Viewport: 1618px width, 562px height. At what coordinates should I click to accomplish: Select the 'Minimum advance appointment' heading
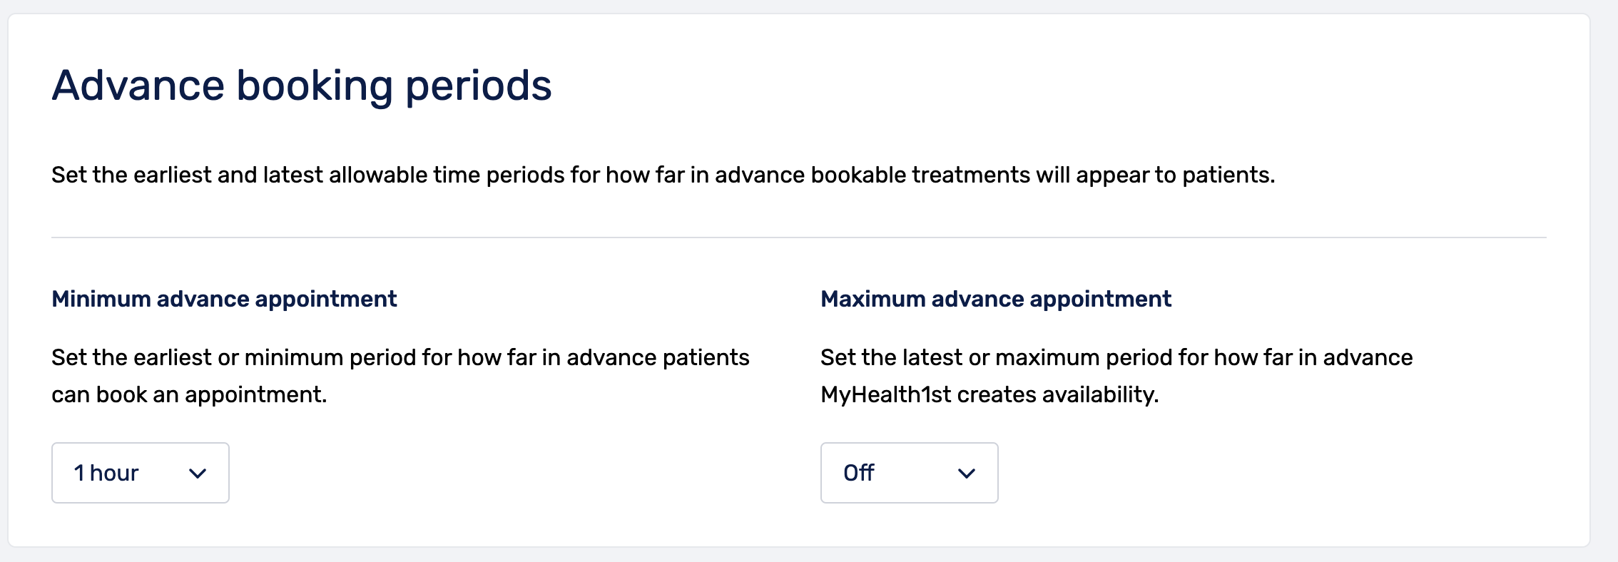[x=224, y=299]
